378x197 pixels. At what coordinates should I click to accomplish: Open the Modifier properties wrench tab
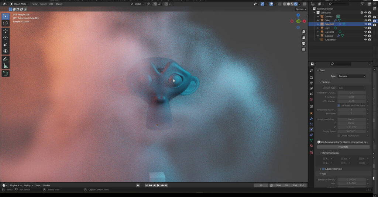click(311, 119)
